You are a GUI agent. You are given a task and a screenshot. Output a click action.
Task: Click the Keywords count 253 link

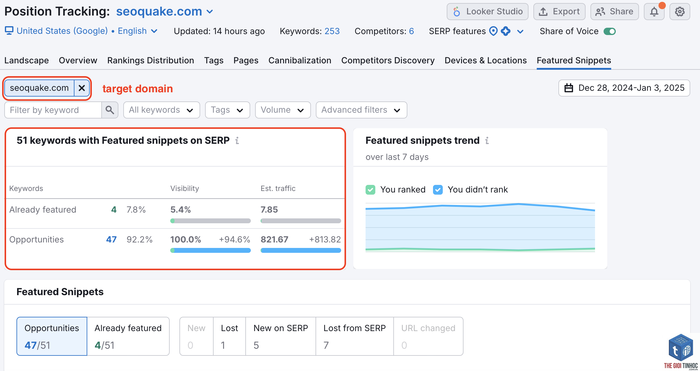coord(332,31)
